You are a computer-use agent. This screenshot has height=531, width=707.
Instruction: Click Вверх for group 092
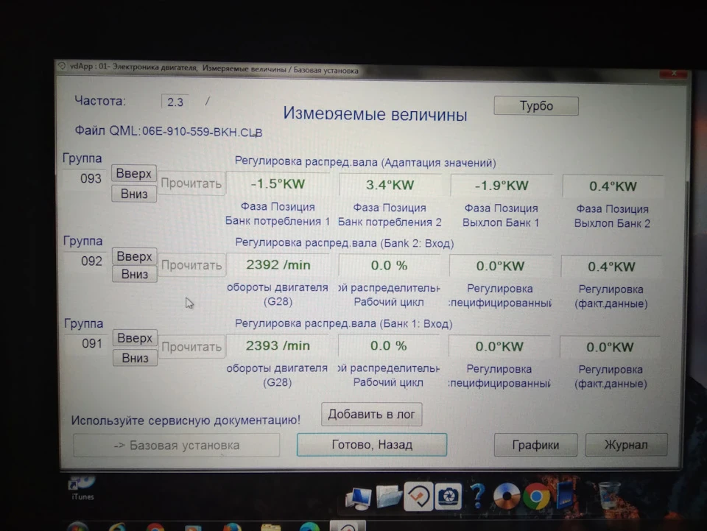pyautogui.click(x=134, y=256)
